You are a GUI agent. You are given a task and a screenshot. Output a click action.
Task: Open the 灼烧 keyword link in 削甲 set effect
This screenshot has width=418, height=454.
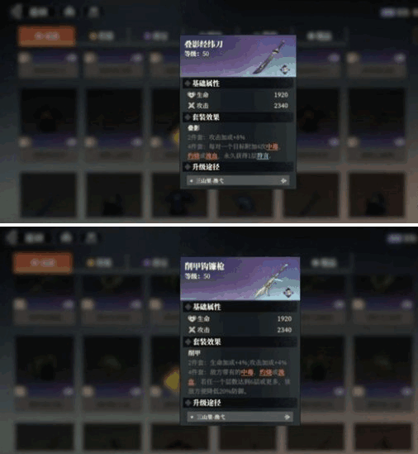(x=265, y=372)
